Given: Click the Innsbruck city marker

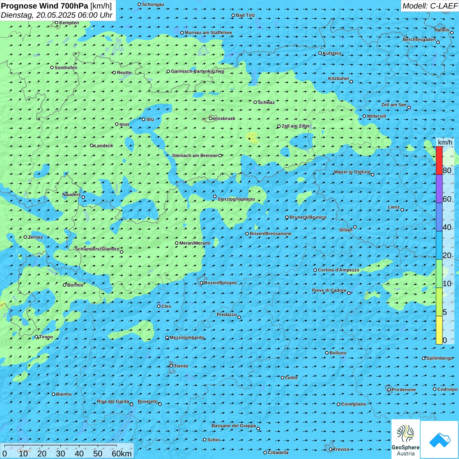Looking at the screenshot, I should [x=211, y=119].
